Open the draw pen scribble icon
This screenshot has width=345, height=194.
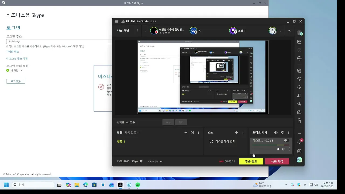[x=299, y=104]
